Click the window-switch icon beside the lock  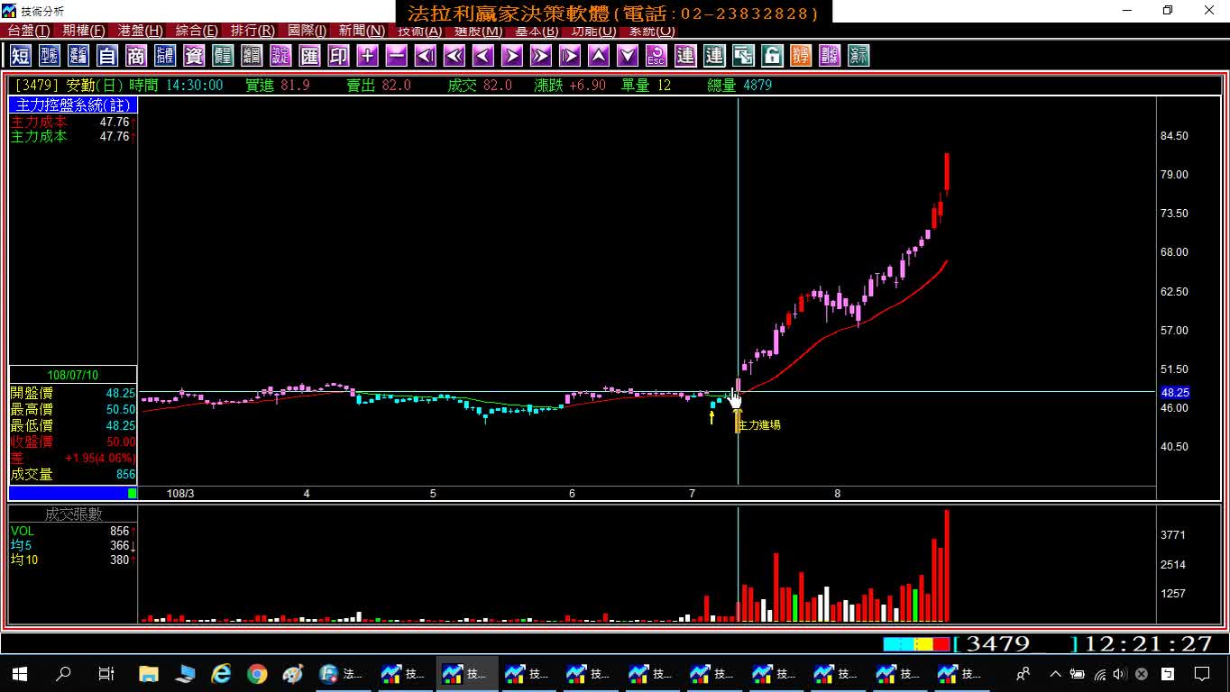(x=742, y=56)
